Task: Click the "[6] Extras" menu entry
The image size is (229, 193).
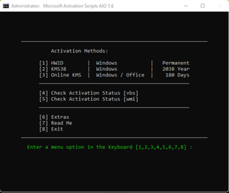Action: coord(54,117)
